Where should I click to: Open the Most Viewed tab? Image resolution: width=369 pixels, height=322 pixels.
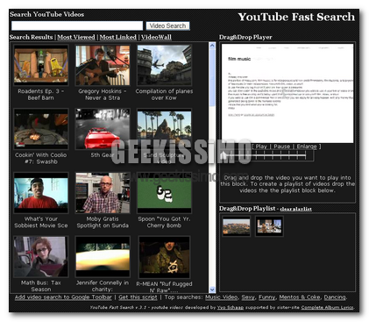pos(76,37)
